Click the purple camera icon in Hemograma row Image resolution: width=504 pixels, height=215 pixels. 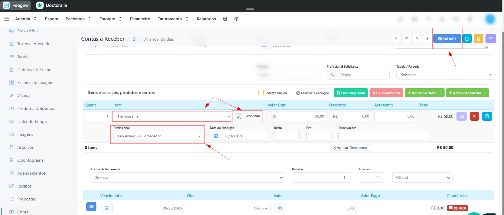click(461, 116)
